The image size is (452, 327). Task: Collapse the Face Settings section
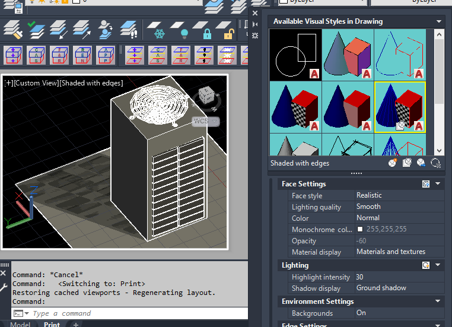click(438, 184)
